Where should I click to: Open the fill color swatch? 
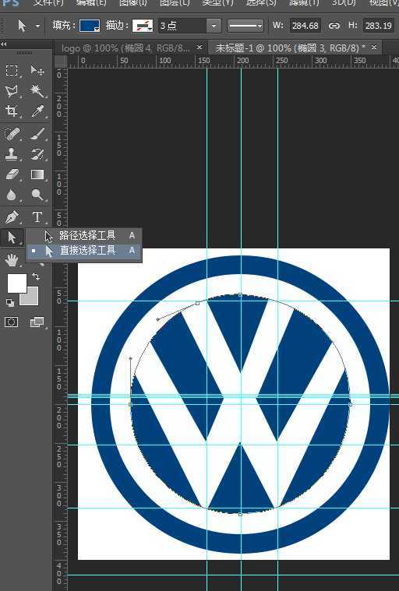(x=90, y=26)
